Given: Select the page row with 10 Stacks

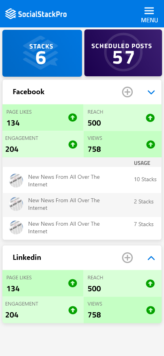Looking at the screenshot, I should pyautogui.click(x=82, y=180).
